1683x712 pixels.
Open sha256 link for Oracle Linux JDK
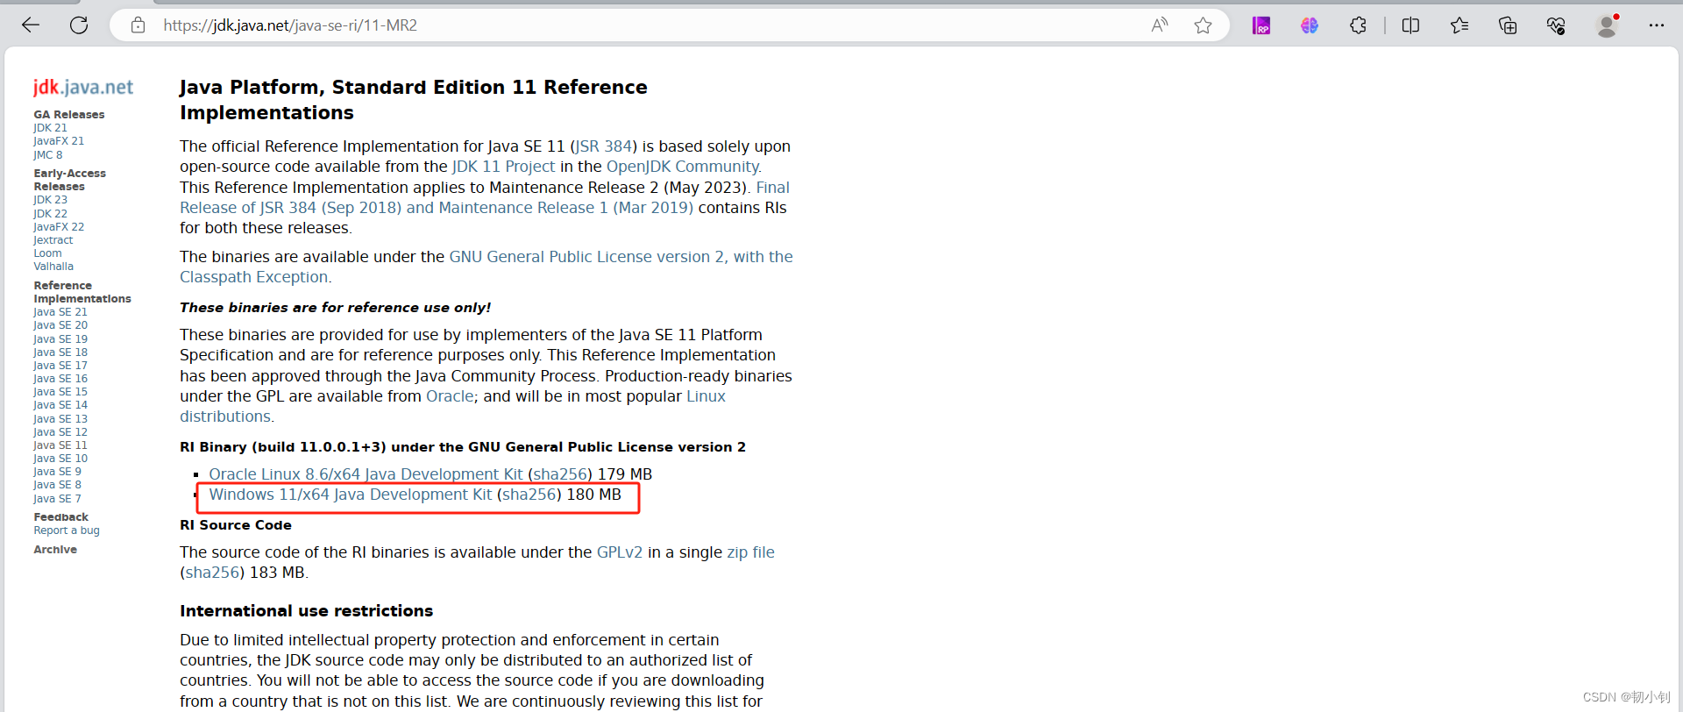[x=560, y=474]
